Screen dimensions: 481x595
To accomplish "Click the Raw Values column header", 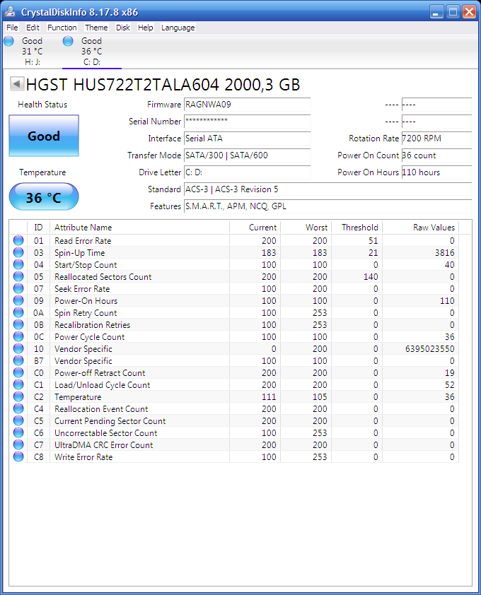I will click(x=421, y=228).
